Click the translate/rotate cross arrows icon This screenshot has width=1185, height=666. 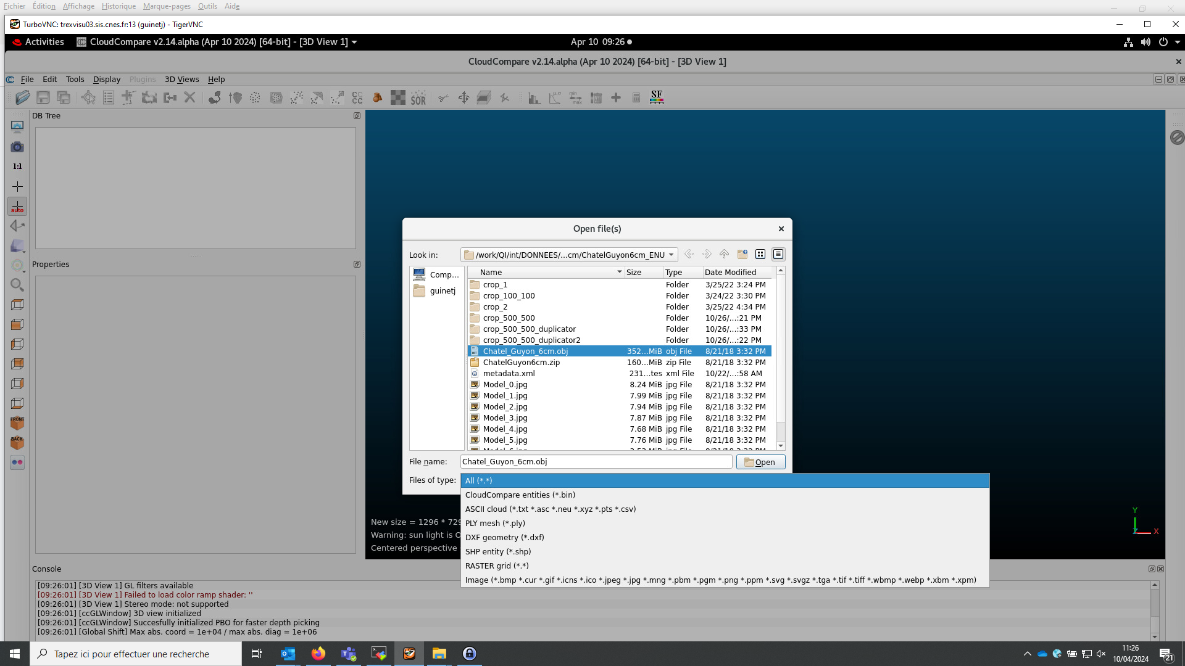(464, 97)
